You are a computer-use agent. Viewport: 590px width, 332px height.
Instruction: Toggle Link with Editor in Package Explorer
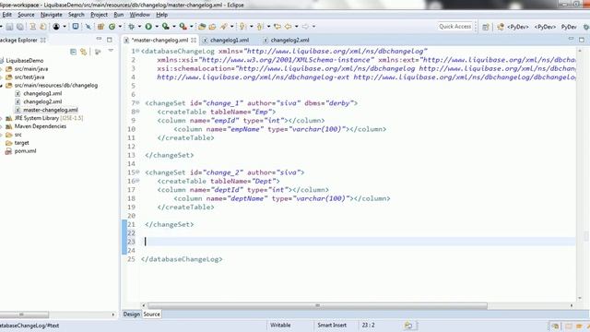coord(84,52)
